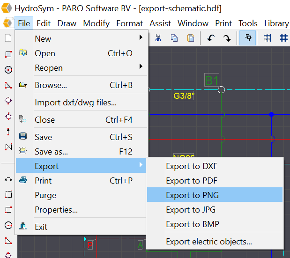
Task: Select the vertical line with endpoints tool
Action: [8, 132]
